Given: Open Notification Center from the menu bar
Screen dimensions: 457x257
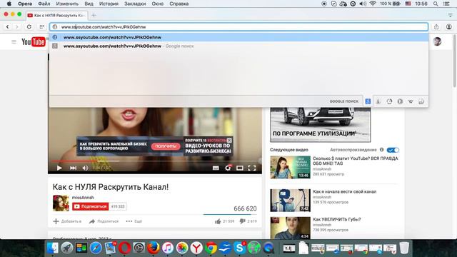Looking at the screenshot, I should (446, 4).
